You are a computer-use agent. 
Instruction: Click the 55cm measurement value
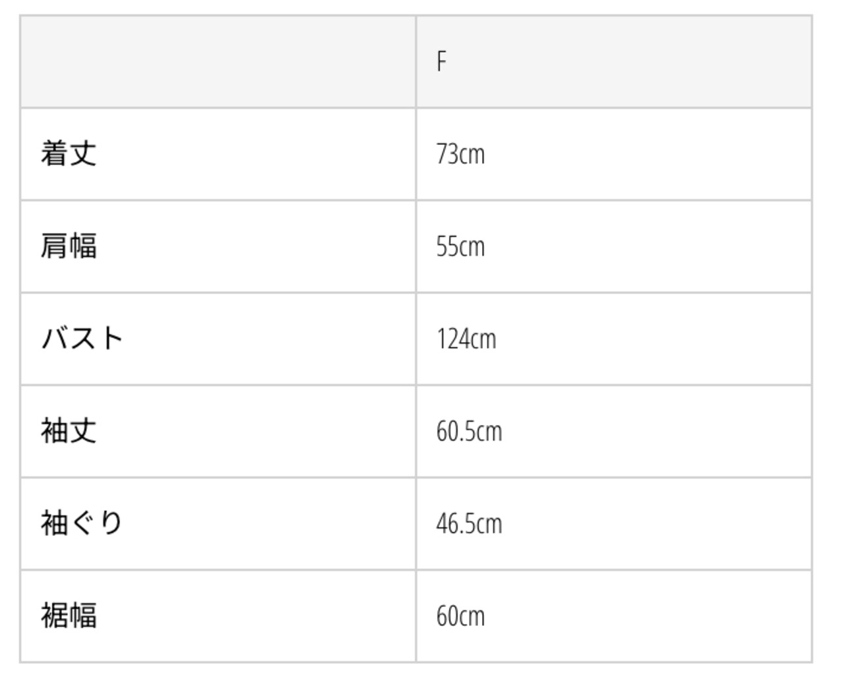tap(460, 246)
